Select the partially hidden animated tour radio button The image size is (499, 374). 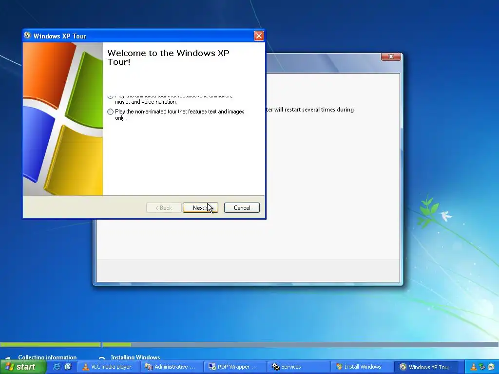pyautogui.click(x=110, y=96)
